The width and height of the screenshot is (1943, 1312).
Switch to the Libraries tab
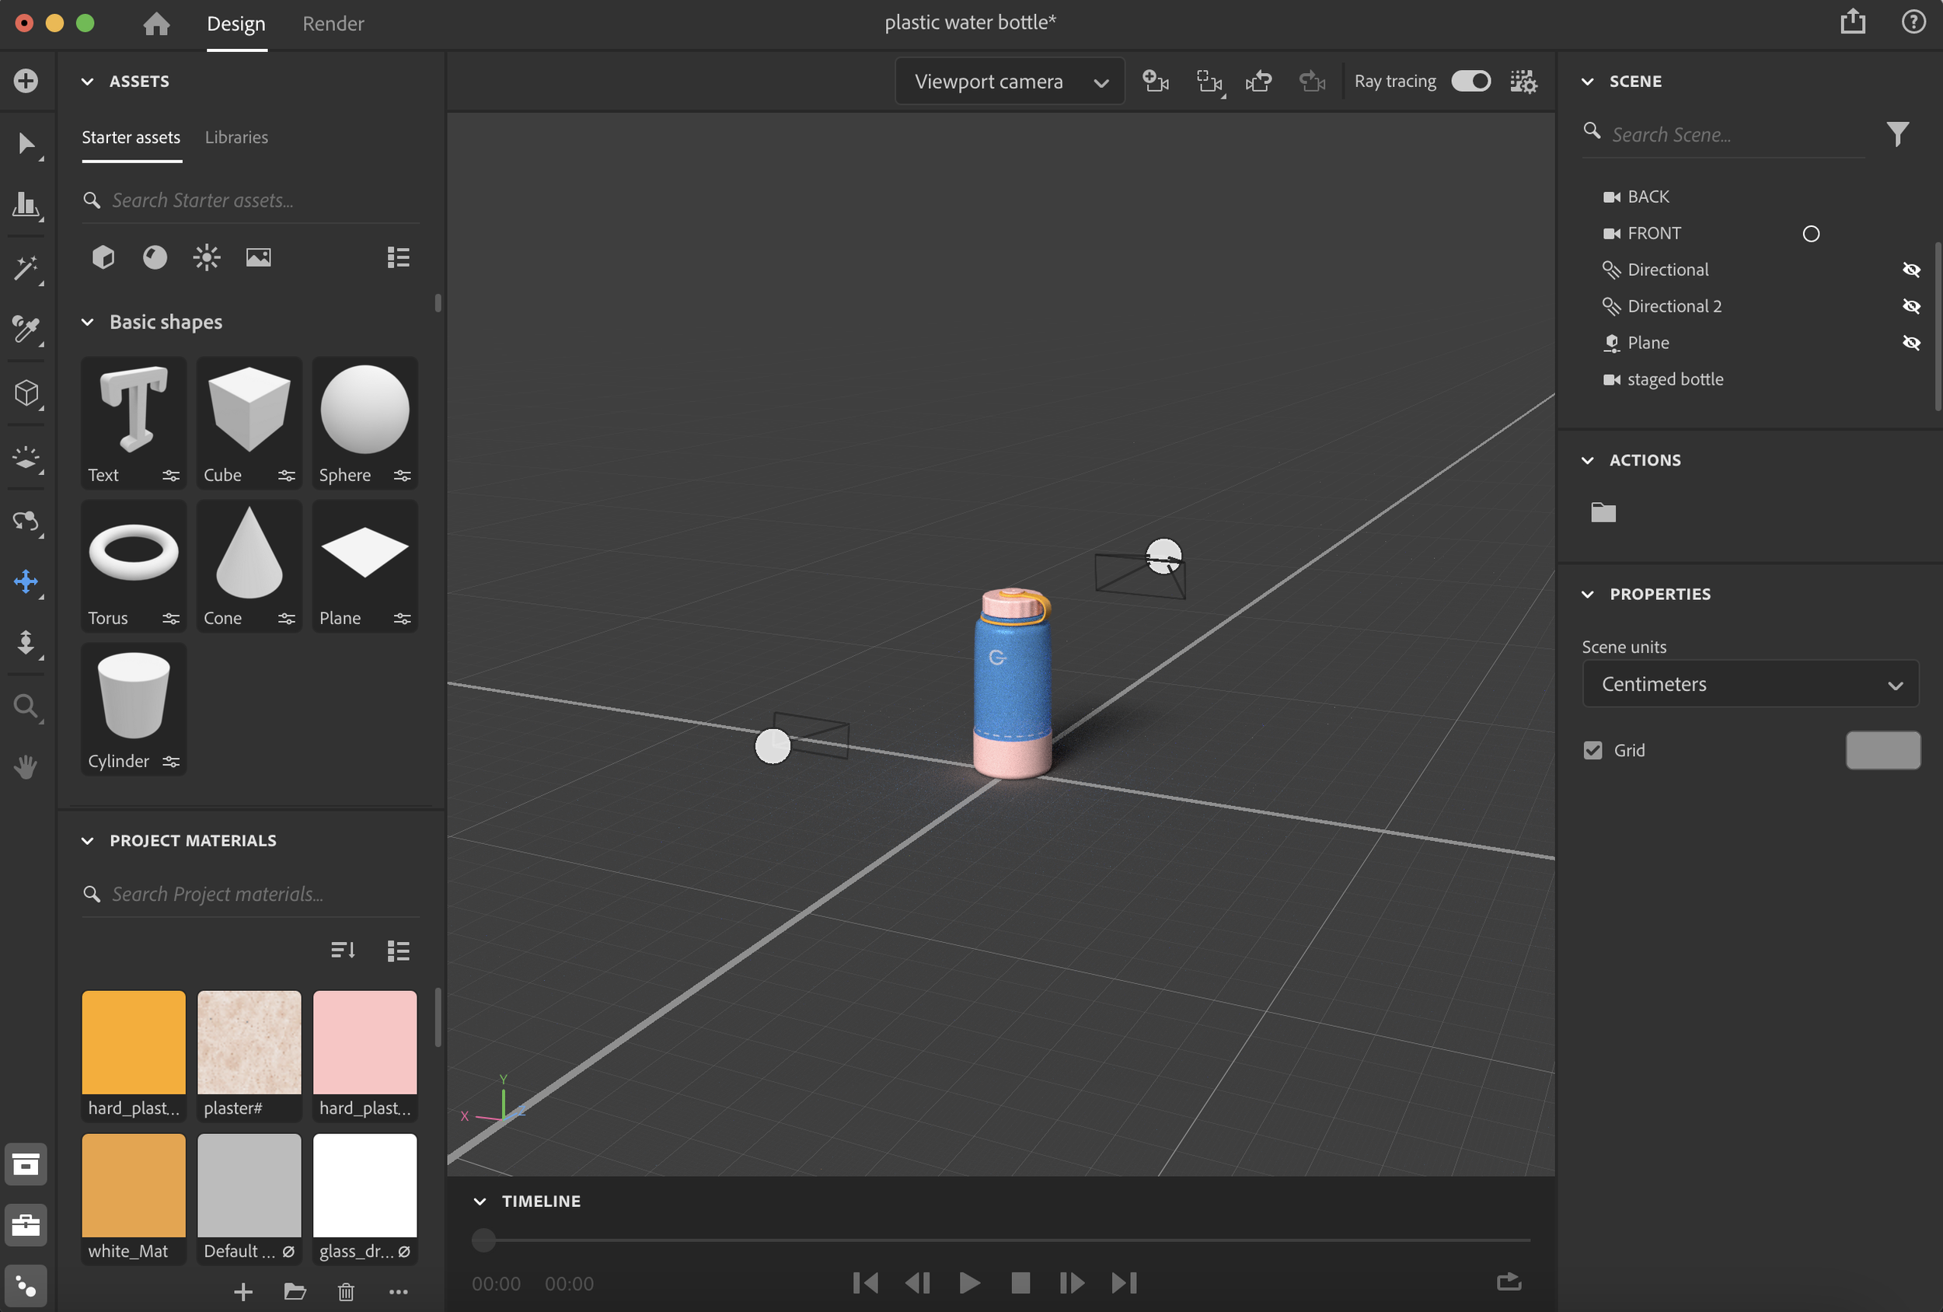point(236,137)
